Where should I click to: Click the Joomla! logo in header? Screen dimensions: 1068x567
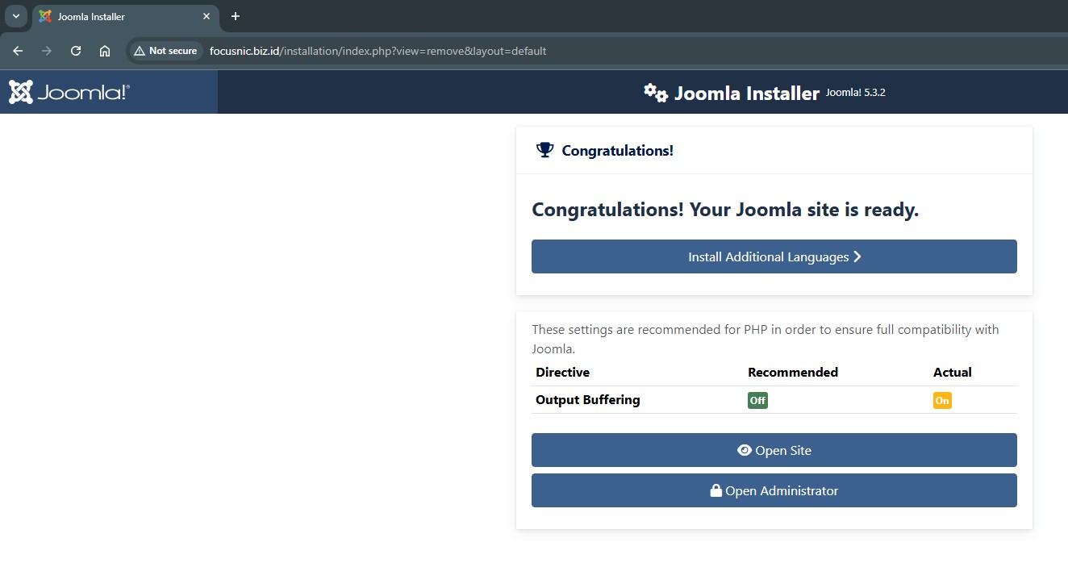click(69, 92)
